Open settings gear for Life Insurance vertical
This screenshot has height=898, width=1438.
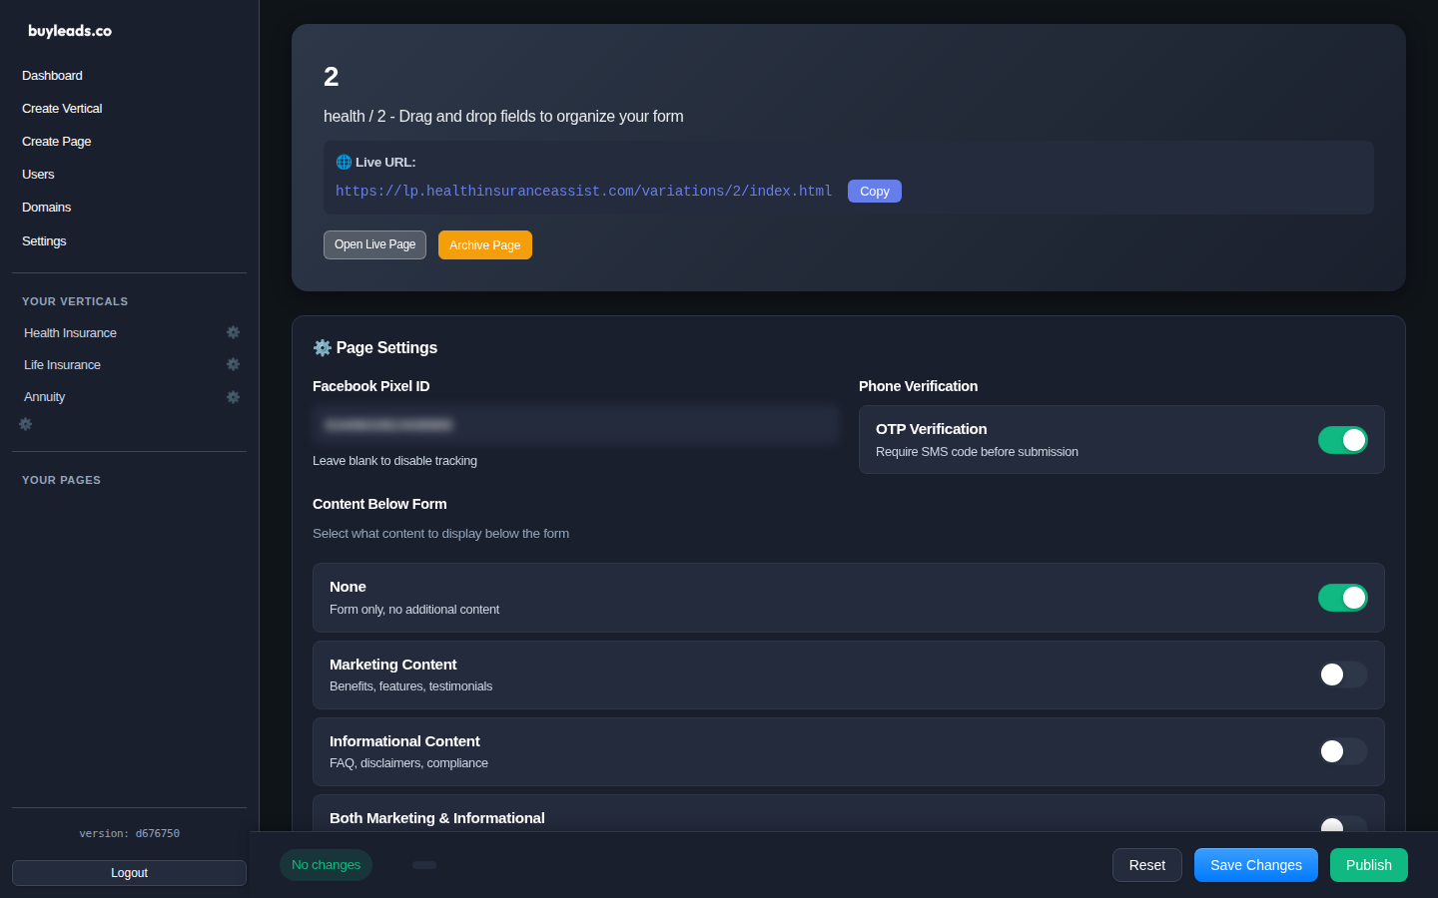tap(233, 364)
